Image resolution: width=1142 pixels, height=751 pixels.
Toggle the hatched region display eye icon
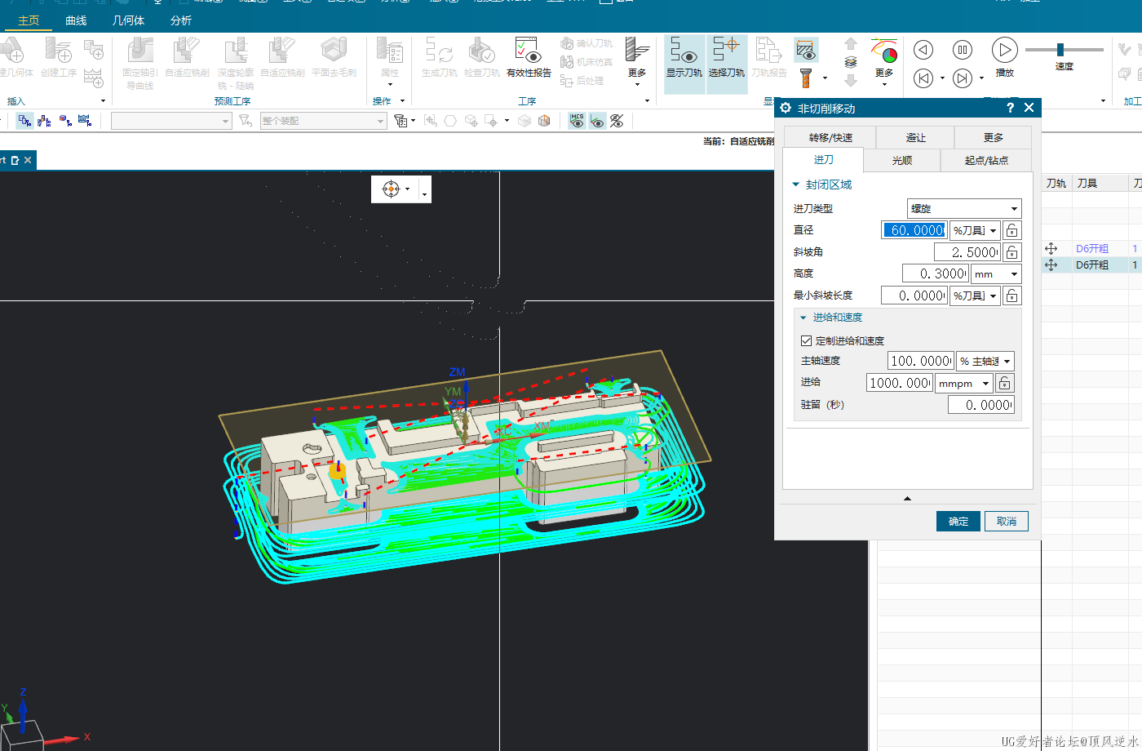[x=806, y=51]
